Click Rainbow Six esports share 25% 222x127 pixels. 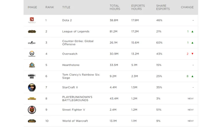159,76
